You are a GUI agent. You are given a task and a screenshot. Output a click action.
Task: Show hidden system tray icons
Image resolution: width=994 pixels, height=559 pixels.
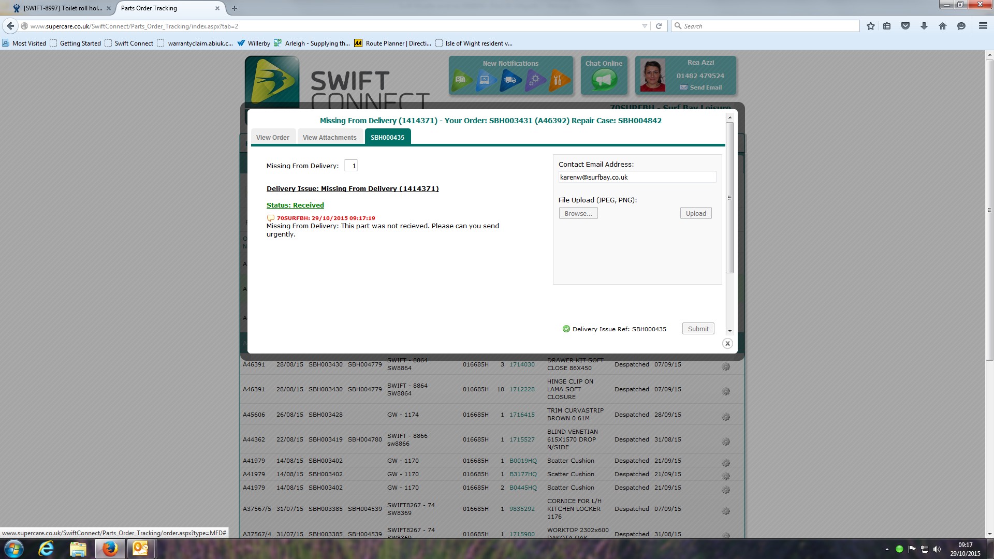tap(887, 549)
